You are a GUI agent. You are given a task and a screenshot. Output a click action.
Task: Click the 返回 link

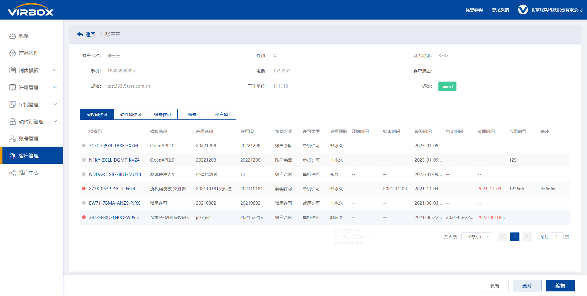pos(90,35)
